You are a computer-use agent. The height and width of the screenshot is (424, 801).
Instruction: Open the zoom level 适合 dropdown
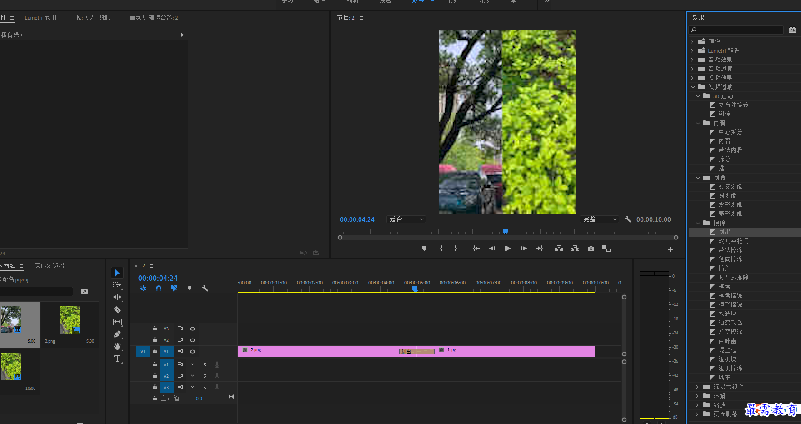[406, 219]
